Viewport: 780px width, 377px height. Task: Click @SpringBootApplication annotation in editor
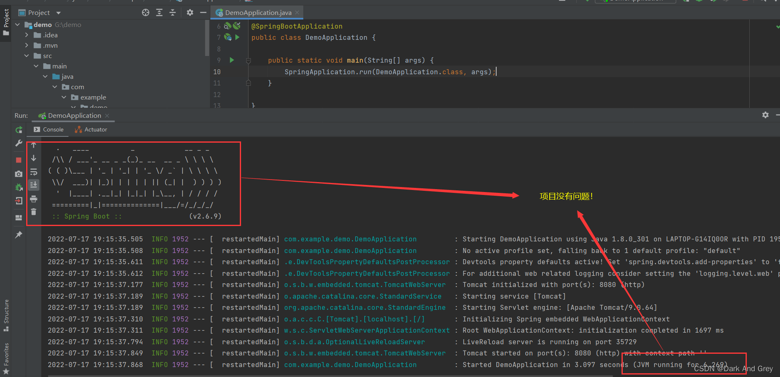[x=297, y=26]
